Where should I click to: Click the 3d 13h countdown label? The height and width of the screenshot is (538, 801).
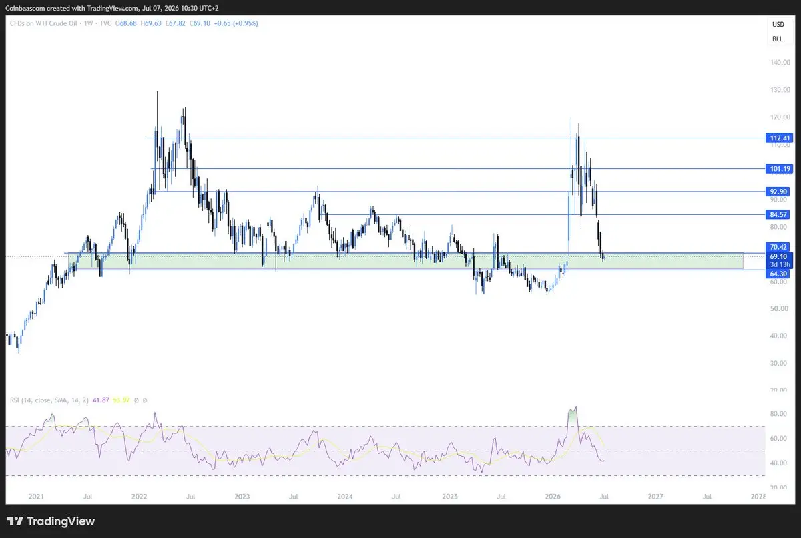tap(780, 264)
